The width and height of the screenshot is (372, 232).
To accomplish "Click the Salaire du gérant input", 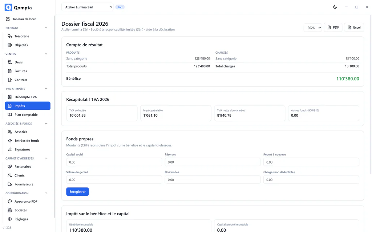I will (x=114, y=180).
